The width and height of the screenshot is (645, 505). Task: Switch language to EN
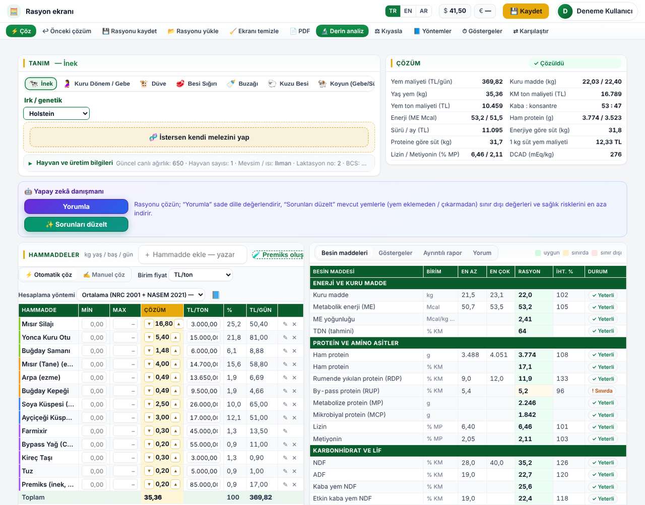[x=408, y=11]
